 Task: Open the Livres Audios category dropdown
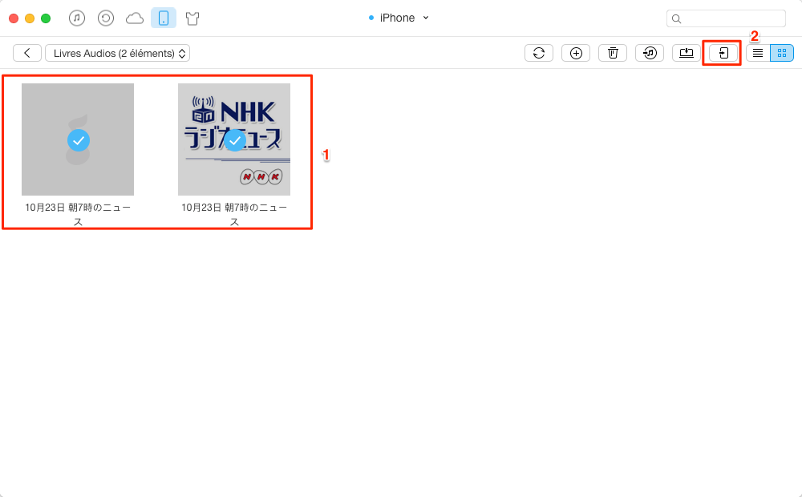[x=118, y=53]
